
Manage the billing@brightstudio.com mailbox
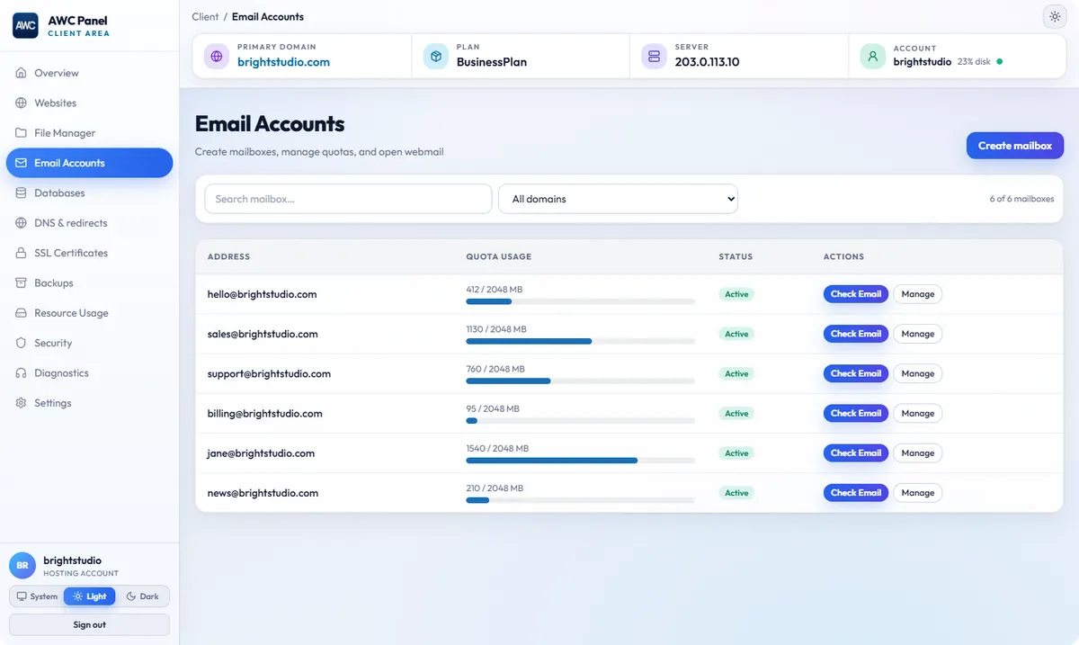pos(918,413)
